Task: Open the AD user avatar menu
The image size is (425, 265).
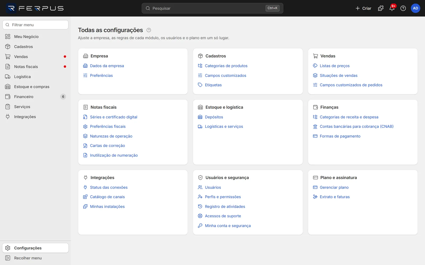Action: 415,8
